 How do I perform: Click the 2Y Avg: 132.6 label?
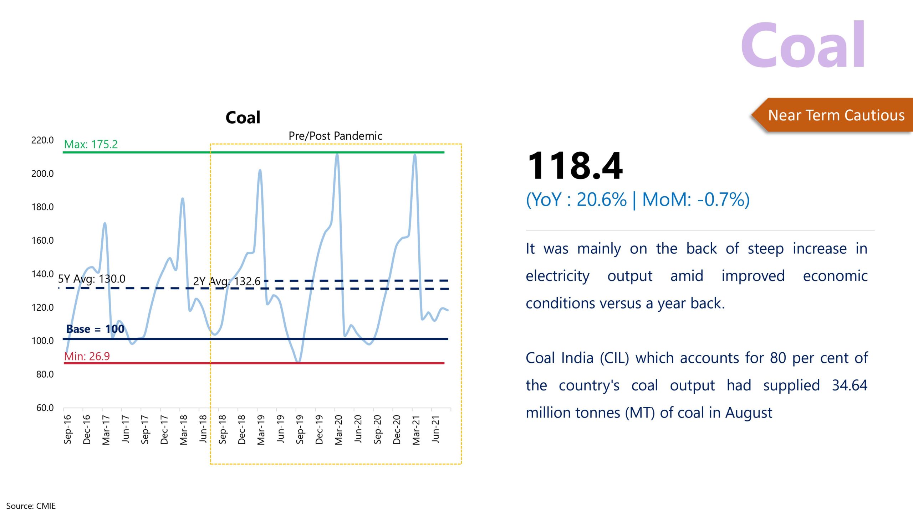(227, 281)
